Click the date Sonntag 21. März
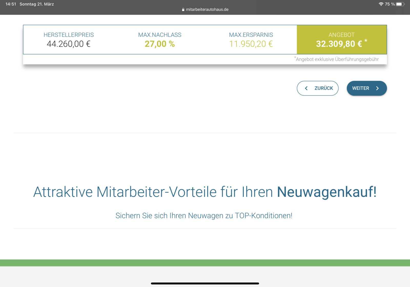Screen dimensions: 410x287 click(37, 4)
